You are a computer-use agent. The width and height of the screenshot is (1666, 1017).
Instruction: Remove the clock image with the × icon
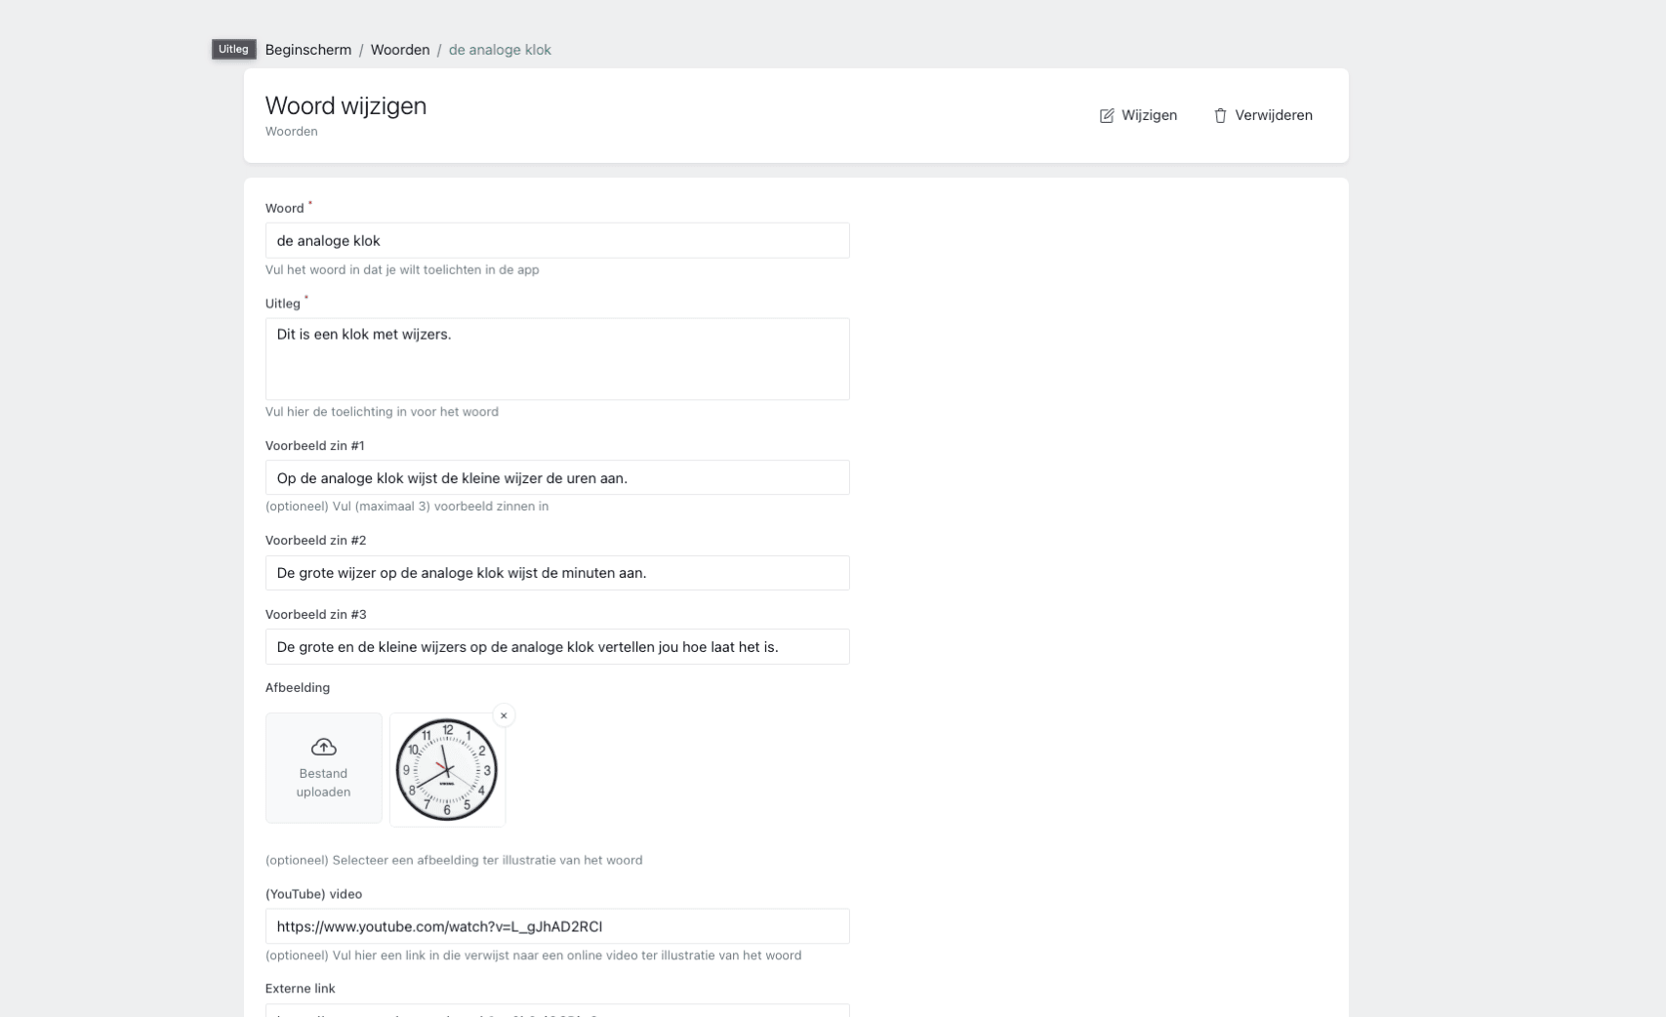click(504, 715)
